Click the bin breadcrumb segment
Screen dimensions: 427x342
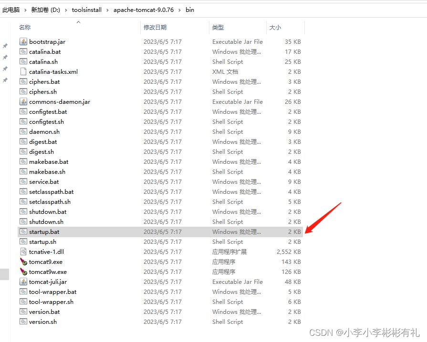click(190, 10)
